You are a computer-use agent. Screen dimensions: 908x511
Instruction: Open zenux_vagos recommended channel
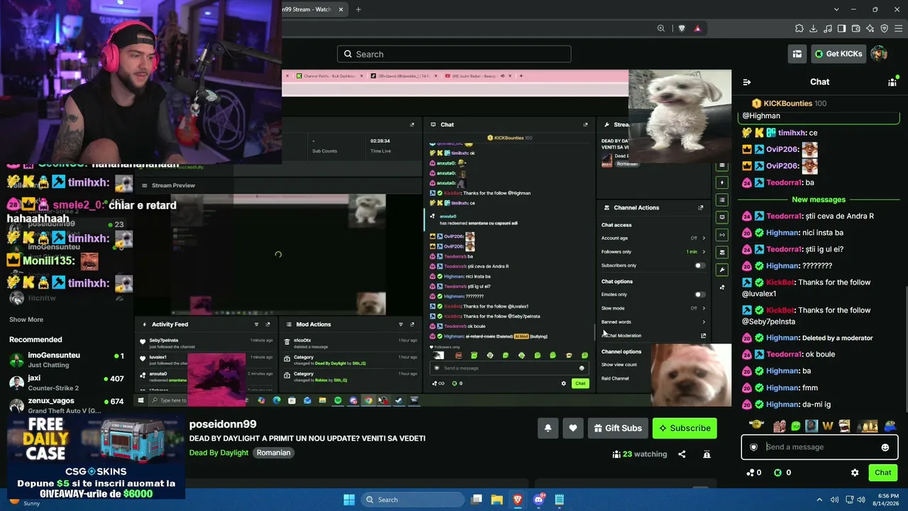67,405
